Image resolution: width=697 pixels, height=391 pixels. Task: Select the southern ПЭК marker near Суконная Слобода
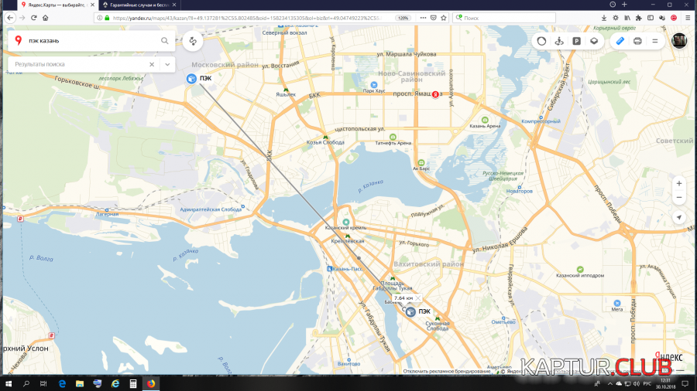[x=410, y=311]
